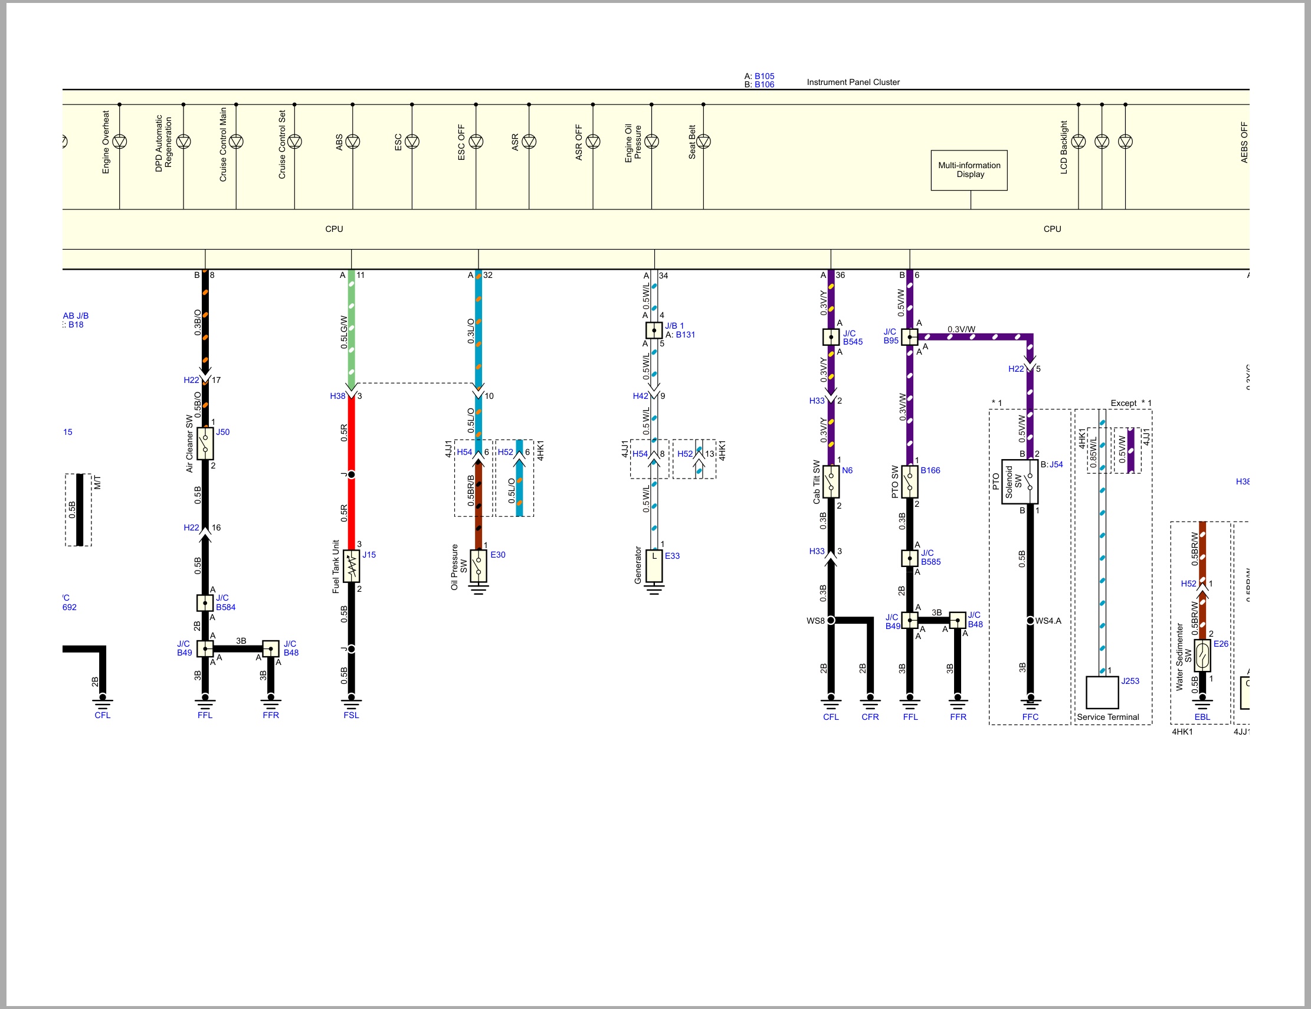Open the FSL ground point link

pos(352,716)
